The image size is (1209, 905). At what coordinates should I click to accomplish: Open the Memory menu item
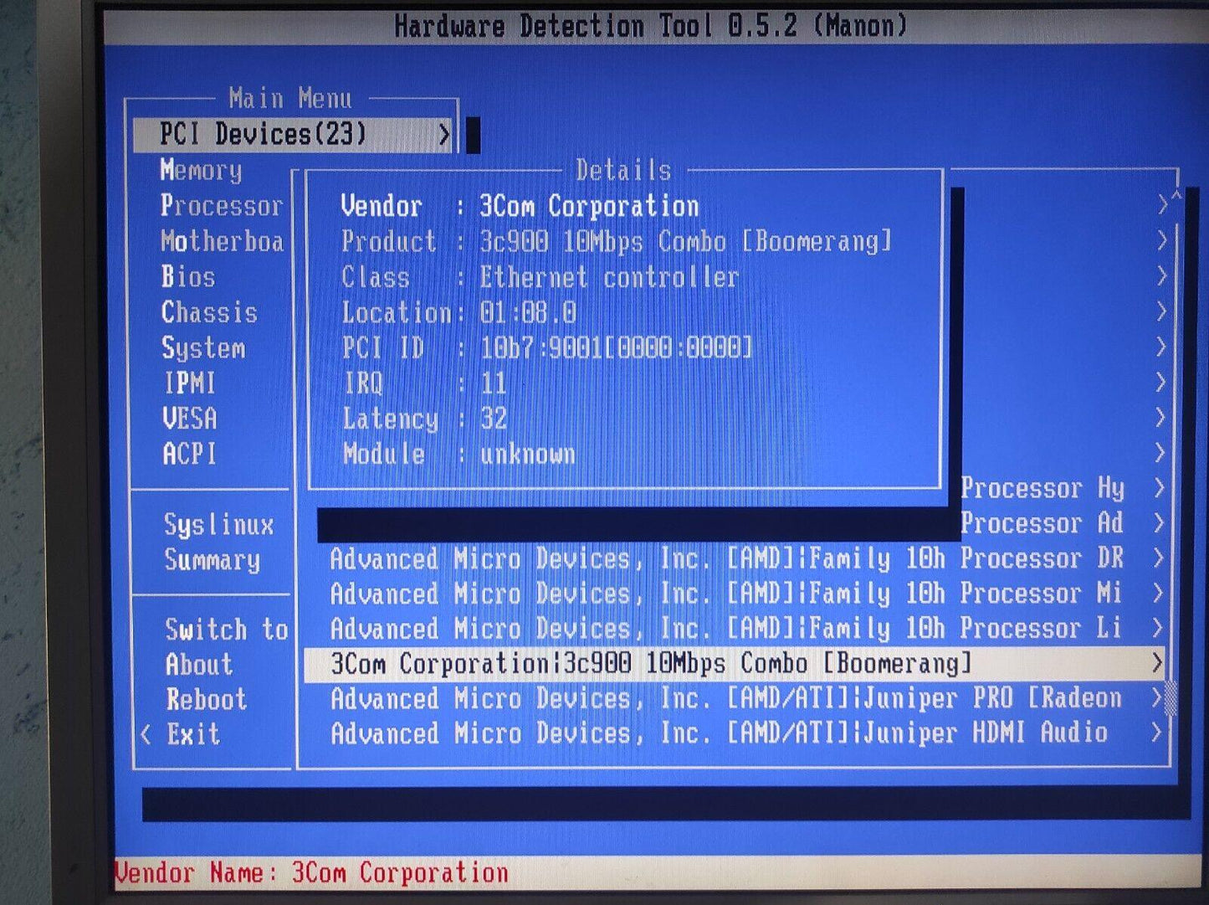coord(201,171)
